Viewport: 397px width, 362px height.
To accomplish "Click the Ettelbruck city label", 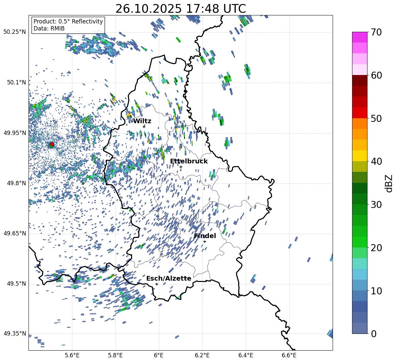I will point(189,161).
